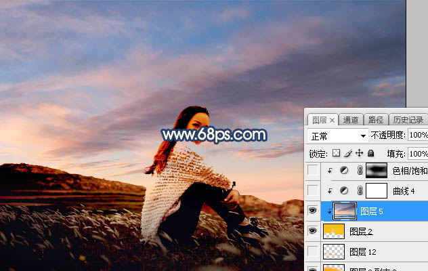Select the layer named 曲线 4
This screenshot has width=428, height=271.
pos(404,191)
